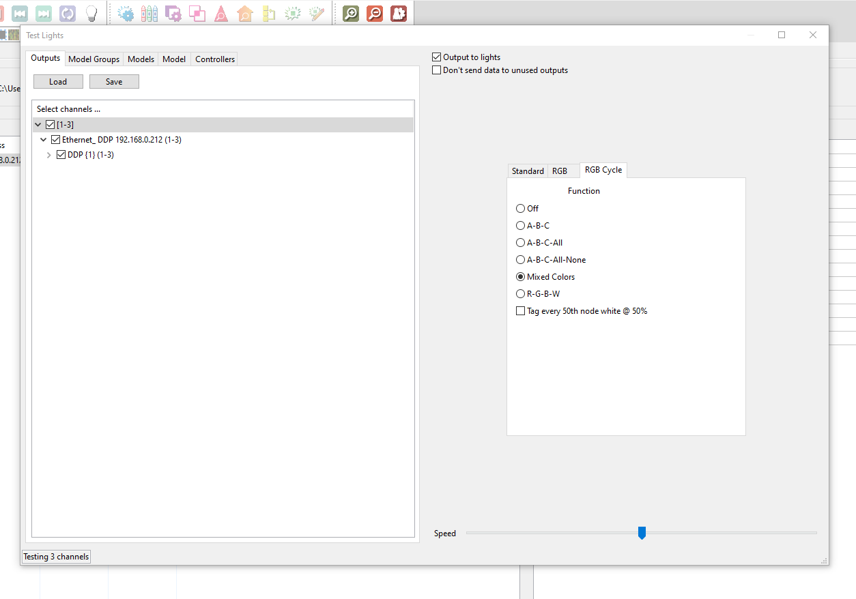Viewport: 856px width, 599px height.
Task: Click the loop replay arrows icon
Action: point(68,13)
